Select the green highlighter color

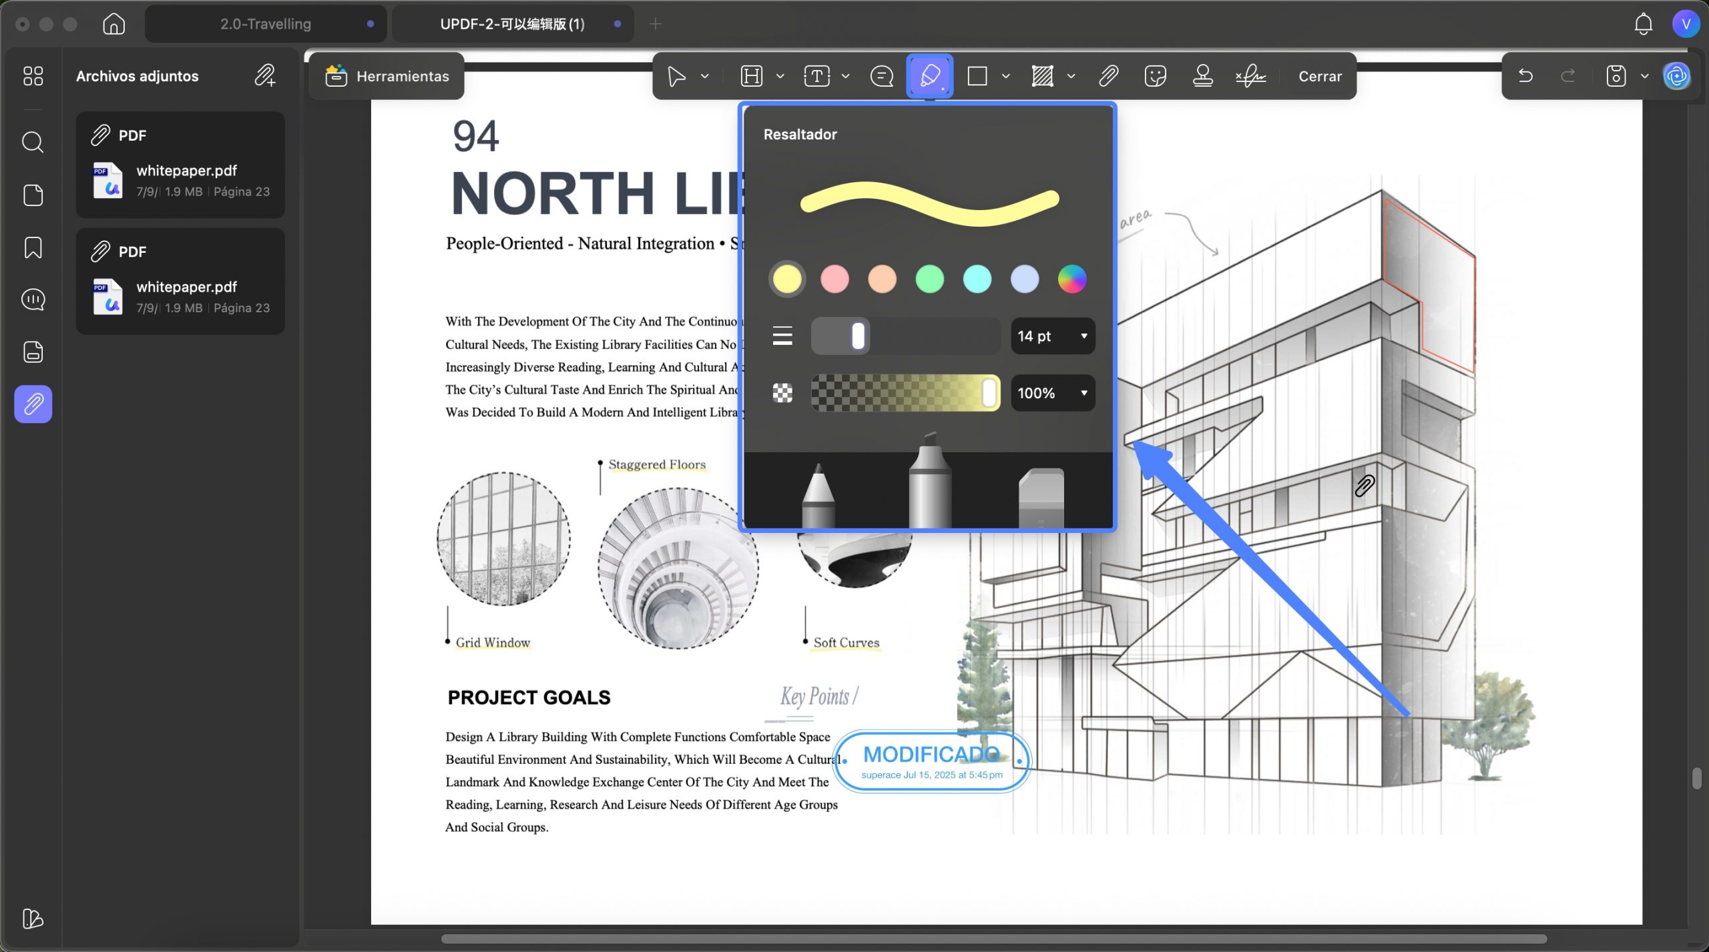pos(929,279)
